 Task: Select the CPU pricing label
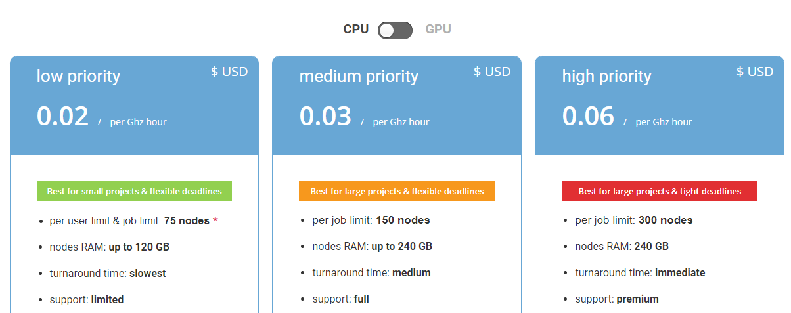pos(355,30)
